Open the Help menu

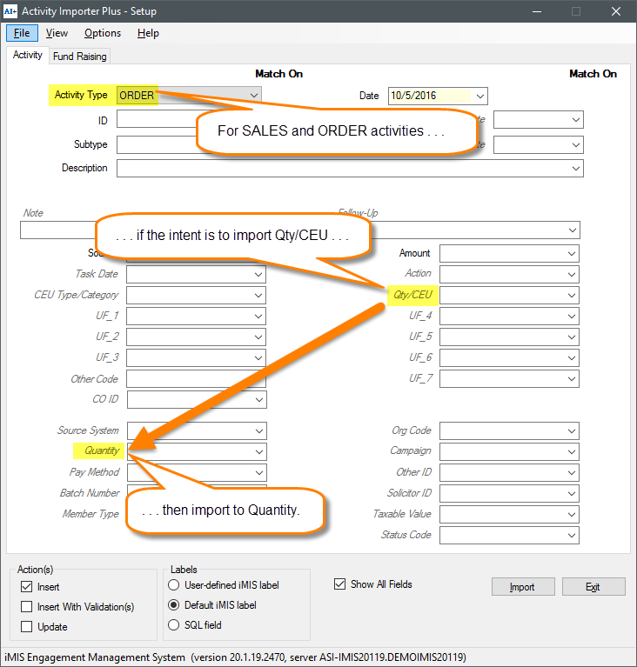click(148, 33)
